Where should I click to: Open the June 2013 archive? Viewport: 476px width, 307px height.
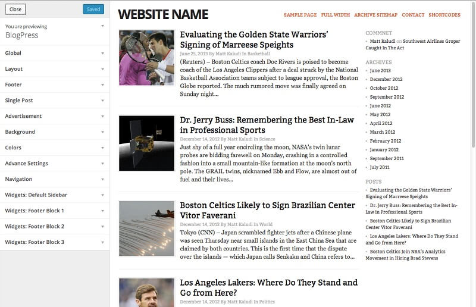click(x=380, y=70)
